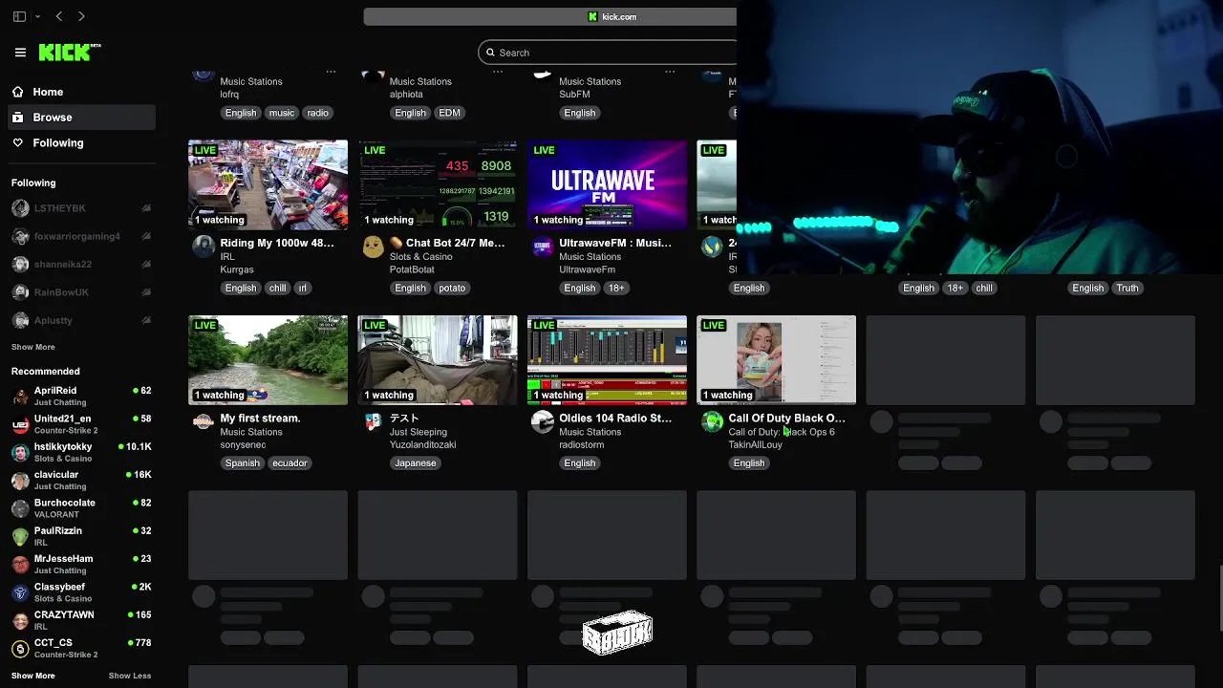The image size is (1223, 688).
Task: Open UltrawaveFM stream thumbnail
Action: (607, 184)
